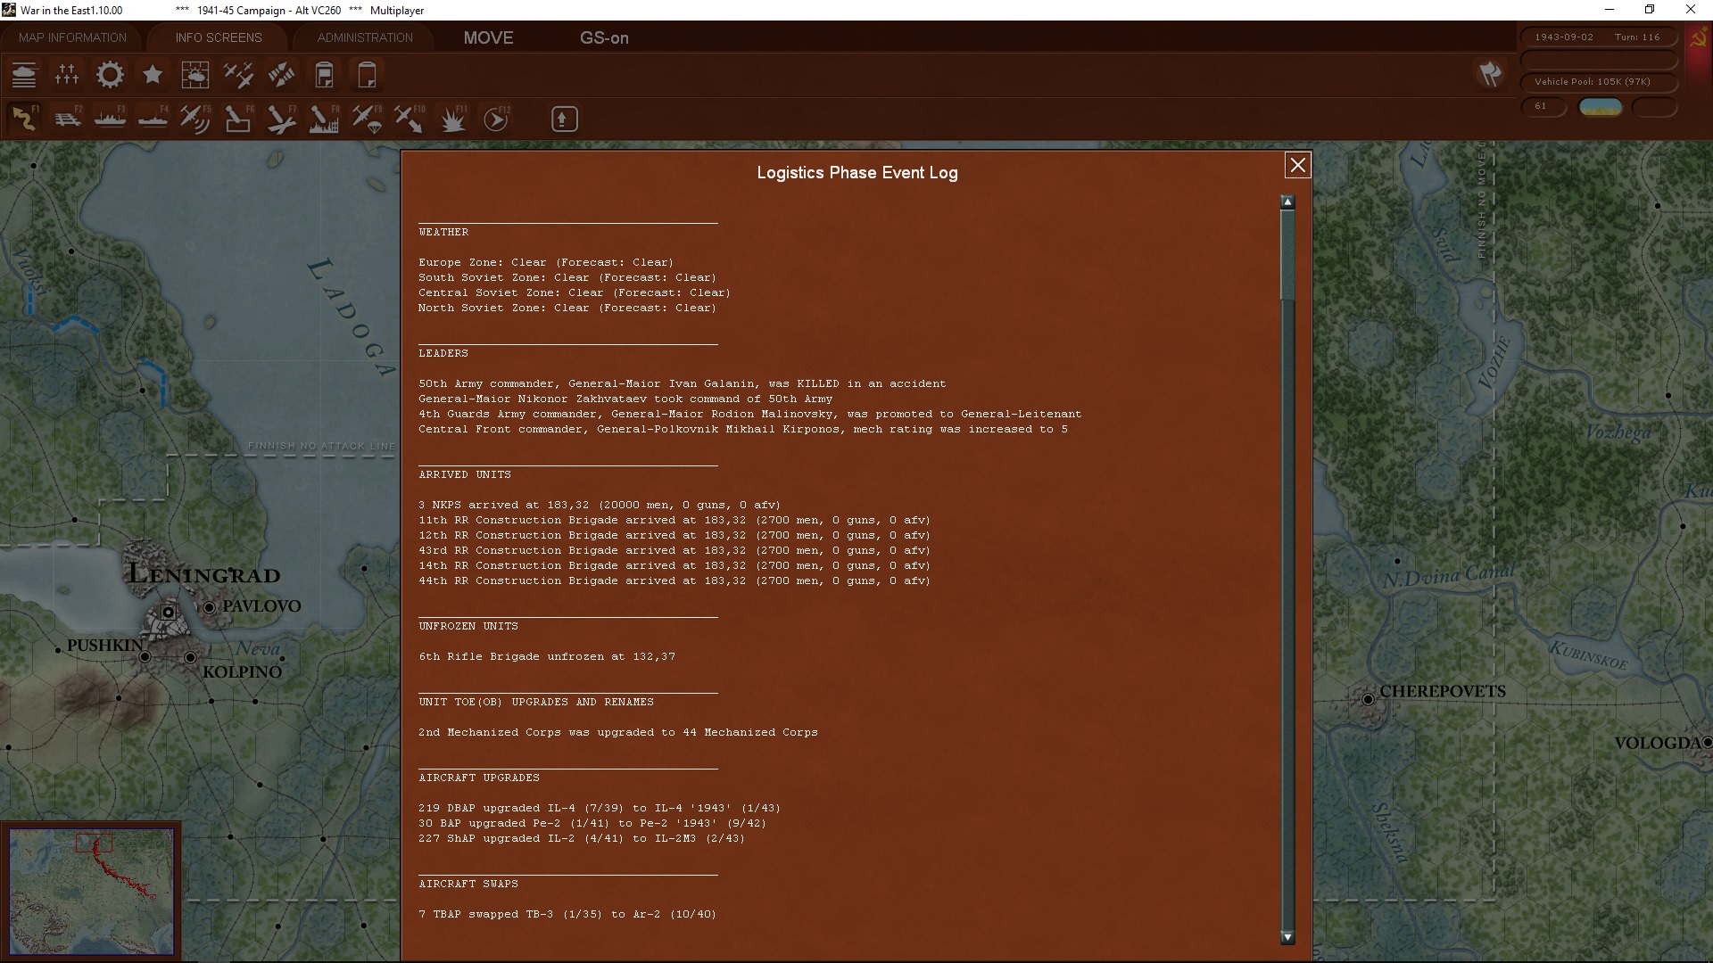Open the losses crosses icon

click(x=67, y=75)
